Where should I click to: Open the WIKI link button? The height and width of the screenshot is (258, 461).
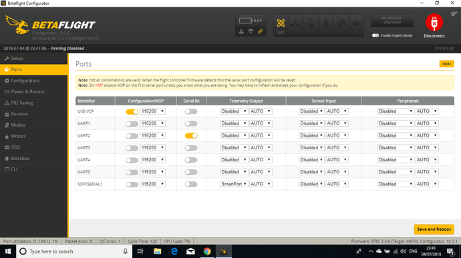point(446,64)
